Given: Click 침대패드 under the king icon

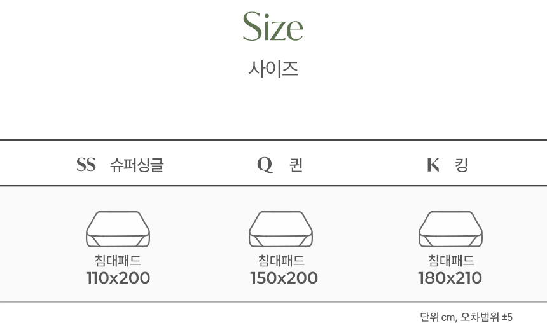Looking at the screenshot, I should tap(451, 261).
